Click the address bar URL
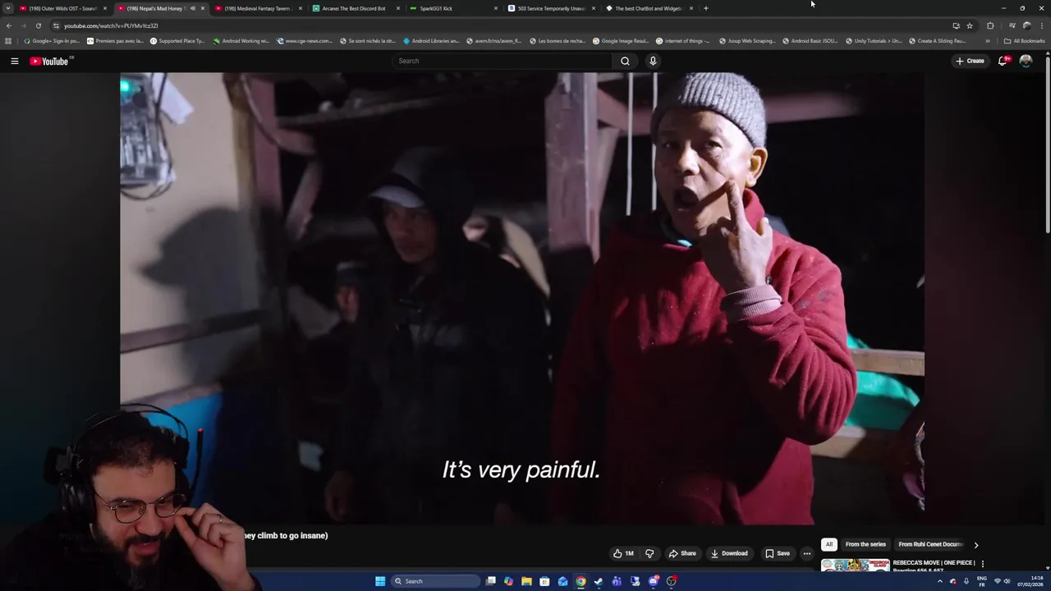Screen dimensions: 1051x591 click(111, 25)
